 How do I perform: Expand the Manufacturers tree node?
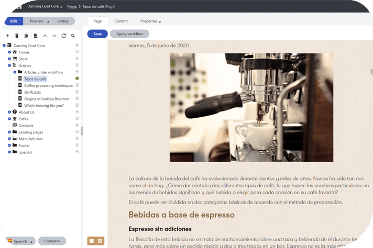9,139
